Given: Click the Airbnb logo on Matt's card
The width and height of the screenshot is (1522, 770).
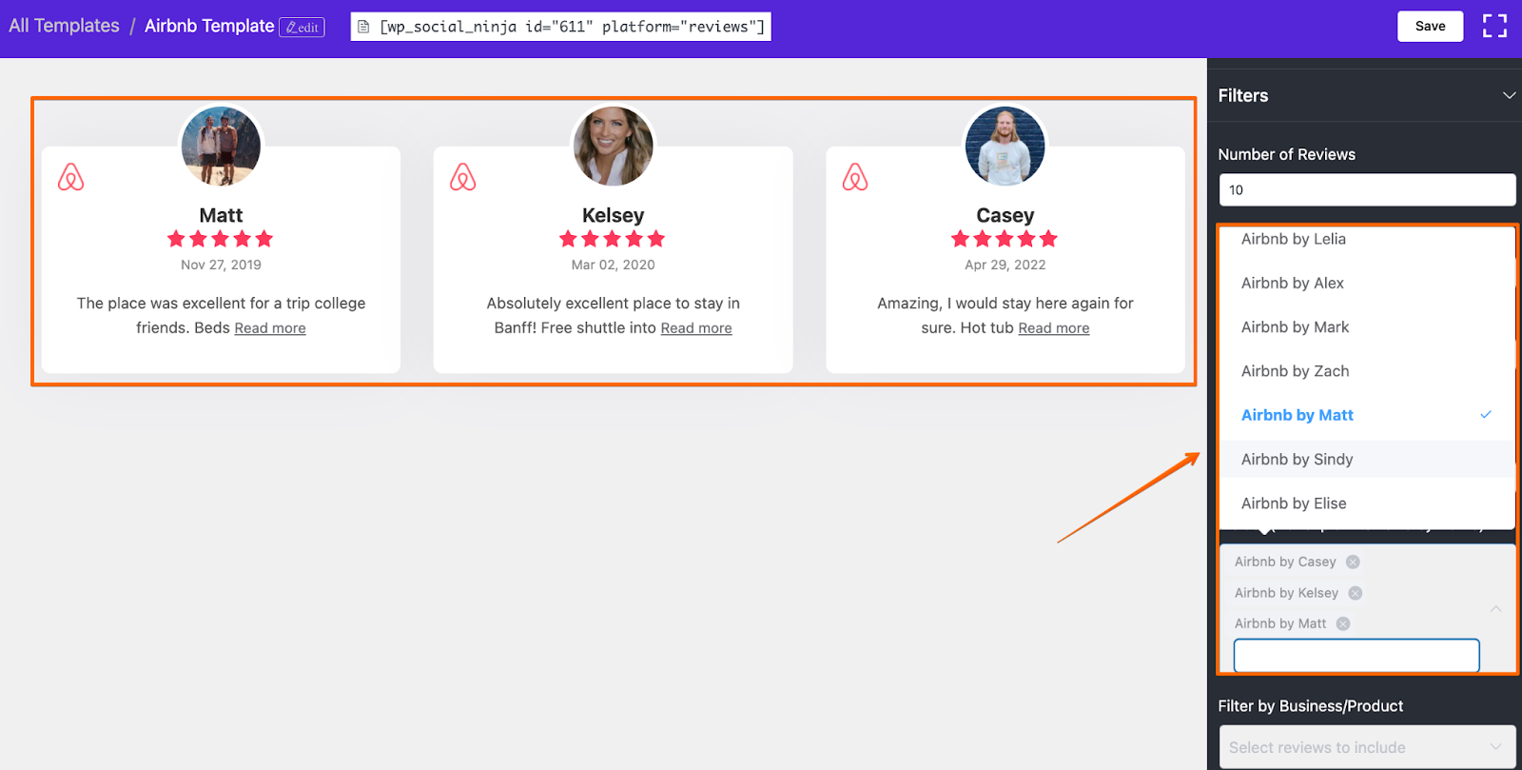Looking at the screenshot, I should [71, 177].
